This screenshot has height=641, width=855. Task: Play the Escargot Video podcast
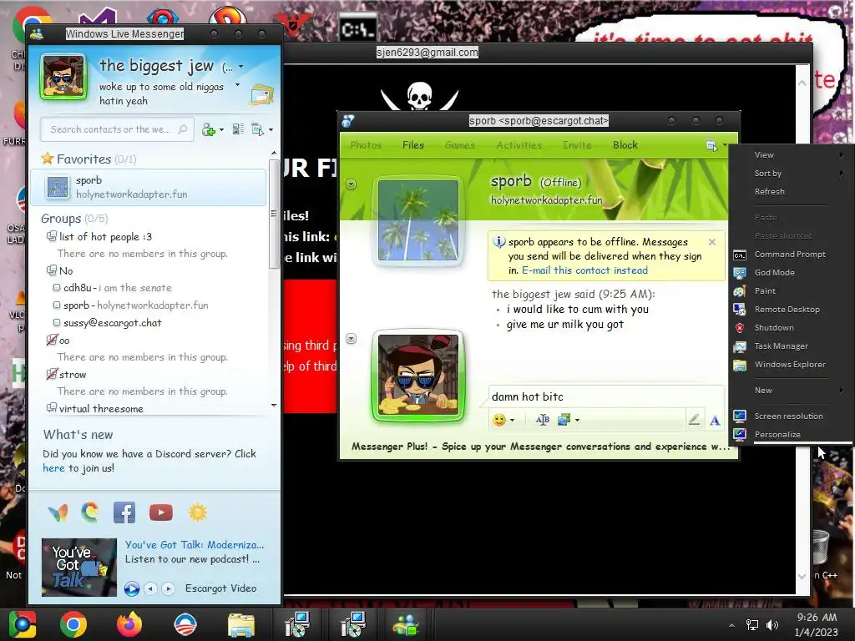click(x=131, y=588)
